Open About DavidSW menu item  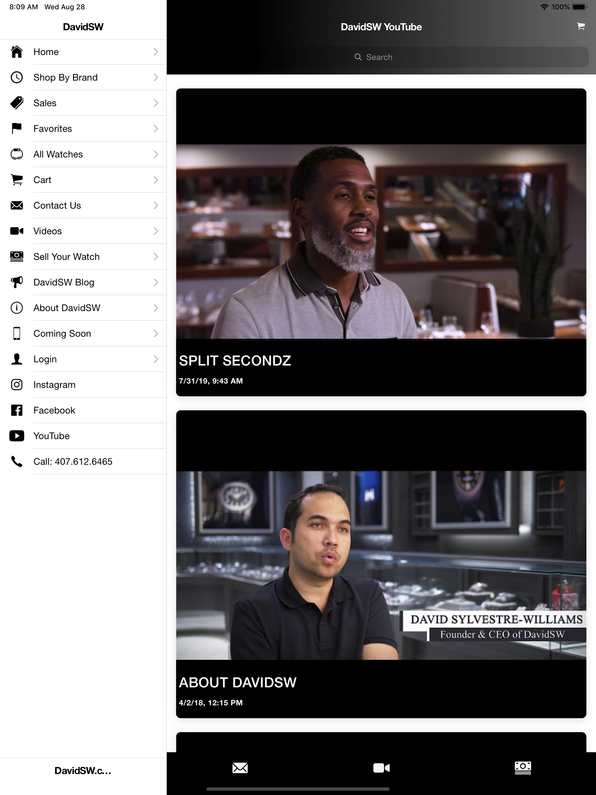pyautogui.click(x=83, y=308)
